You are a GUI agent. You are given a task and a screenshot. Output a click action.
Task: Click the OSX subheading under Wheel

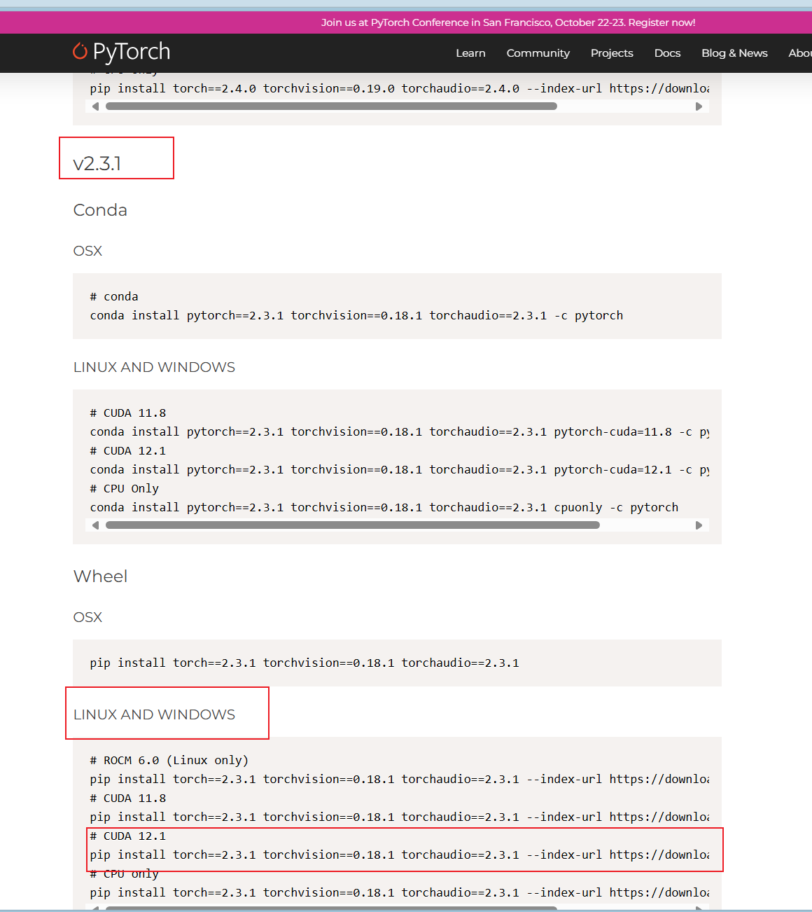(x=87, y=617)
